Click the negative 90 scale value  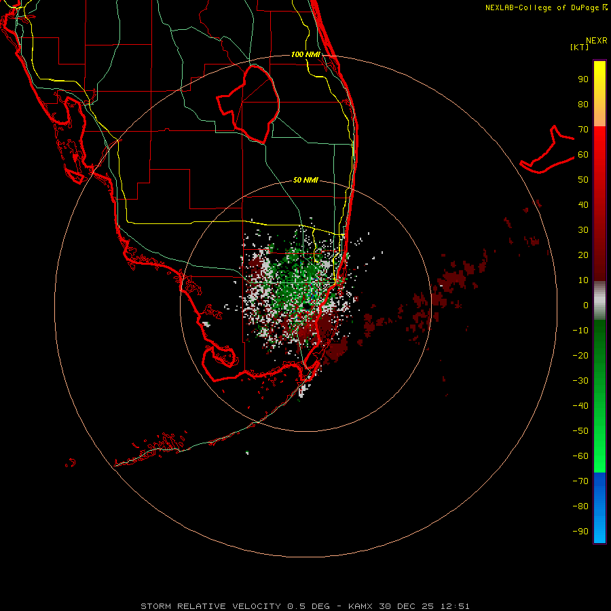point(580,532)
